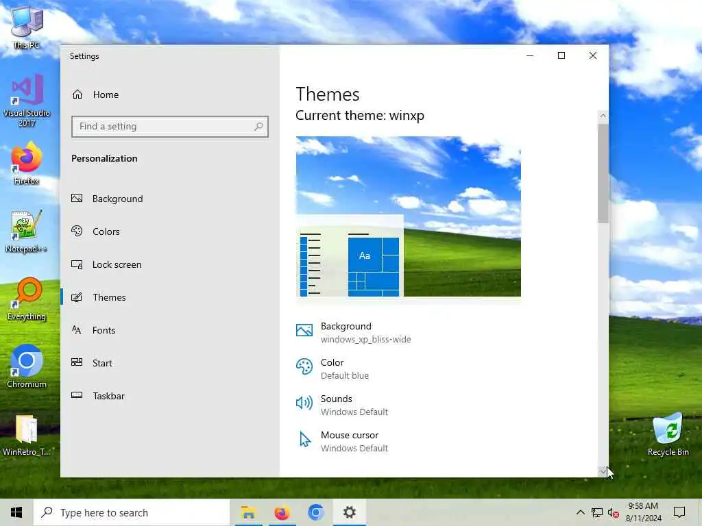
Task: Click the muted volume tray icon
Action: (x=614, y=512)
